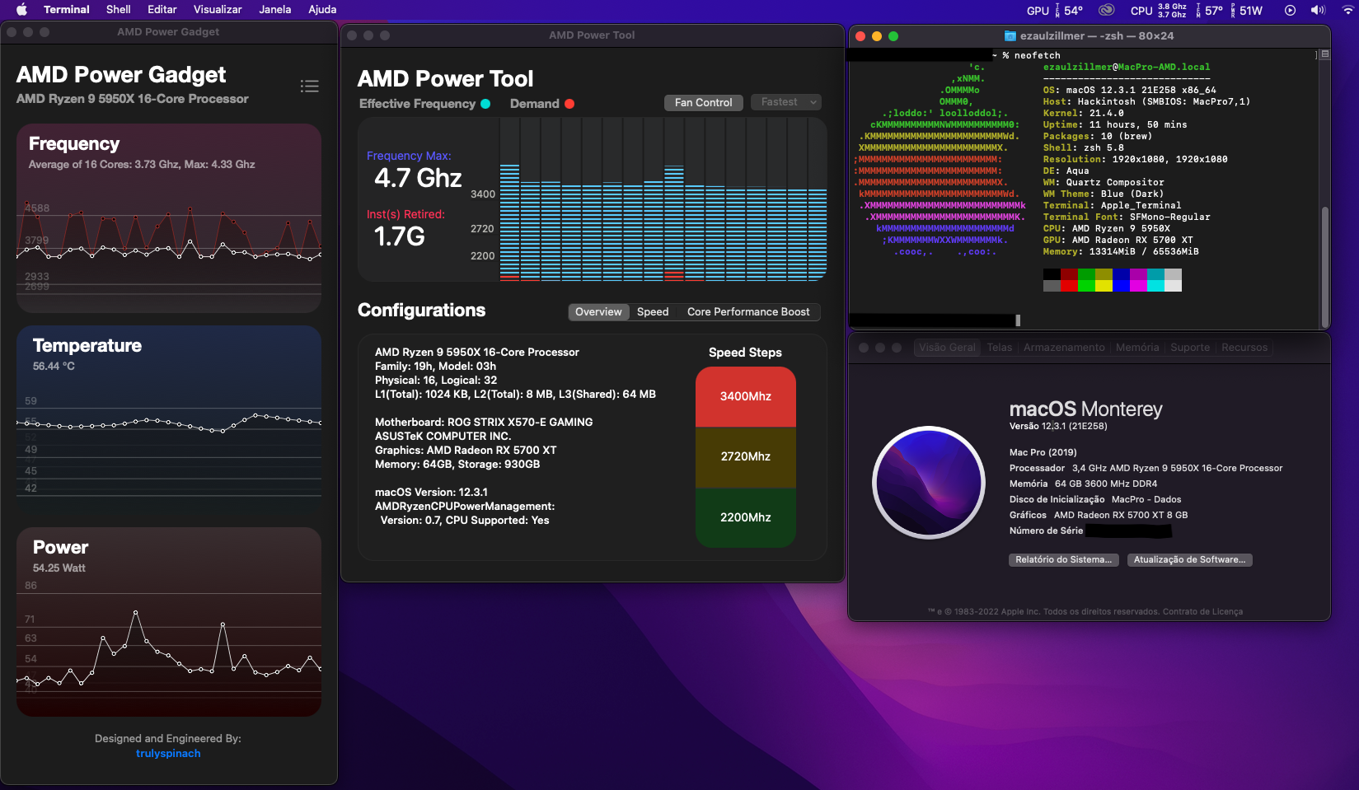1359x790 pixels.
Task: Select the 3400Mhz red speed step
Action: click(x=745, y=396)
